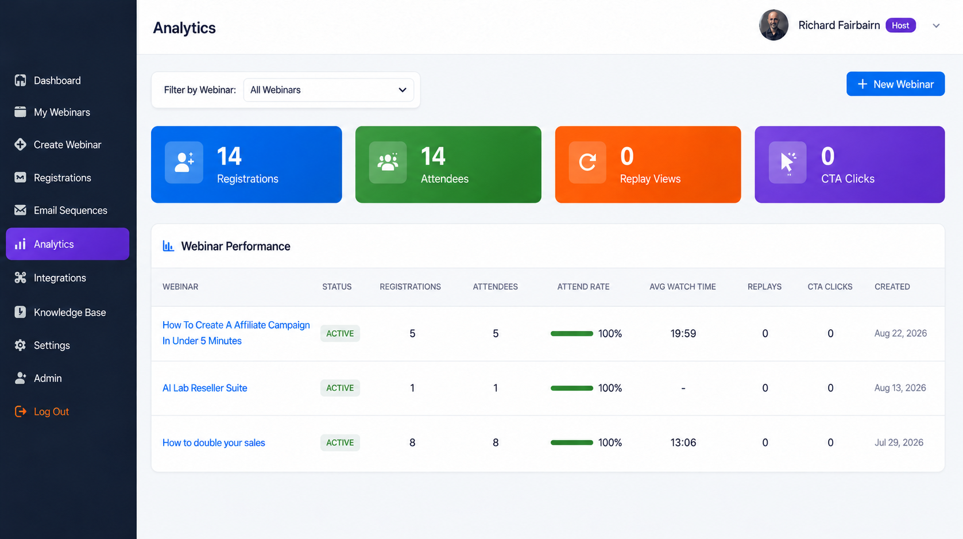Click the Host role badge

tap(900, 25)
